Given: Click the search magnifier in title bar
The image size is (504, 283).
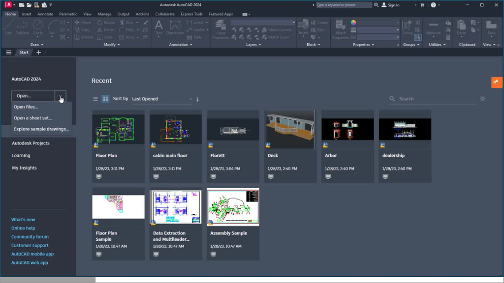Looking at the screenshot, I should pos(376,5).
